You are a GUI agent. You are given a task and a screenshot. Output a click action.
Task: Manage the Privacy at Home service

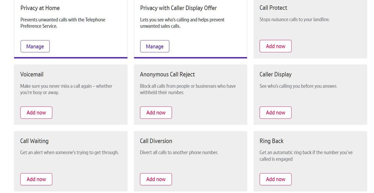(x=35, y=46)
